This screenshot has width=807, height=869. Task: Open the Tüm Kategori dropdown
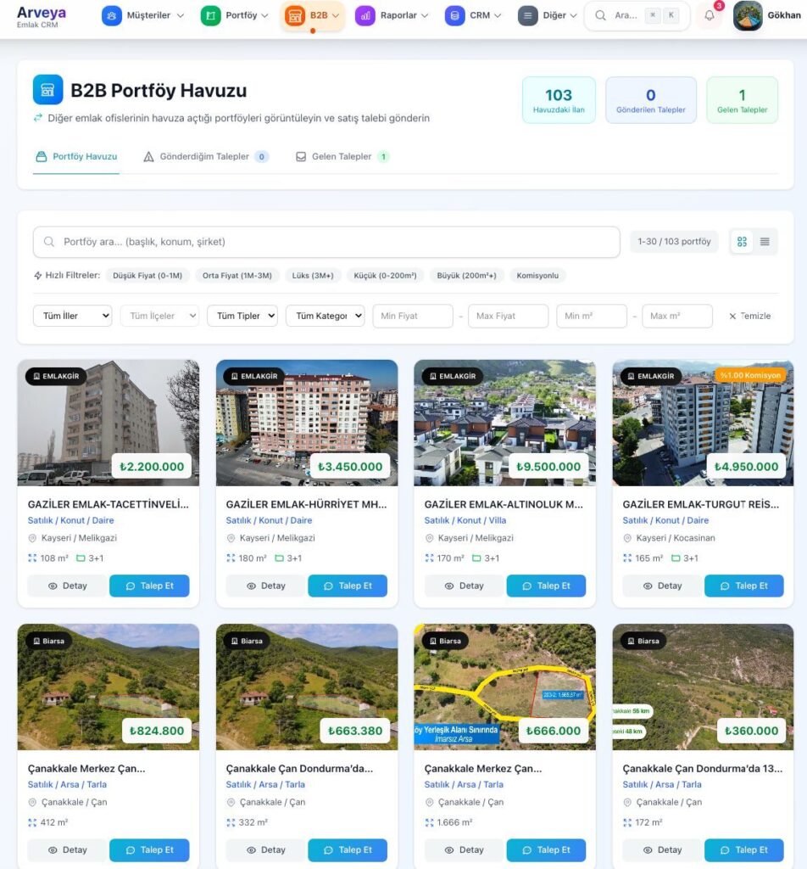click(x=325, y=316)
